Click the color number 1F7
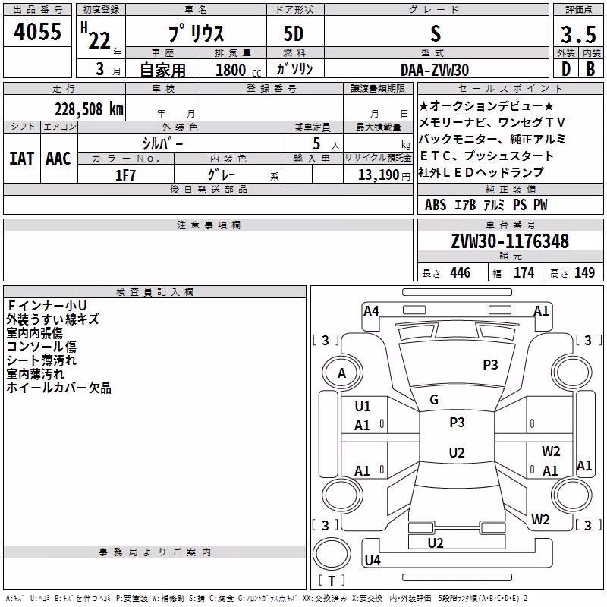607x607 pixels. tap(125, 175)
